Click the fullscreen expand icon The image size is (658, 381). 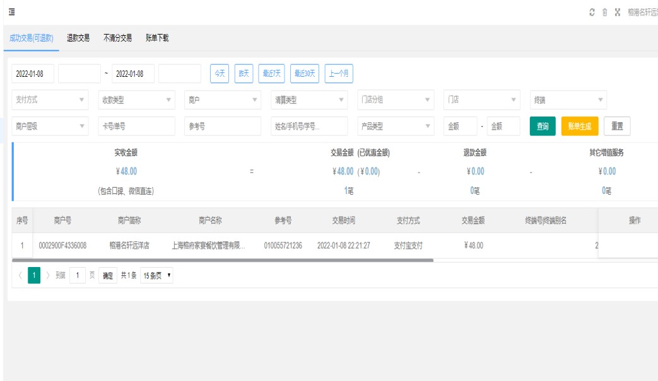[618, 13]
